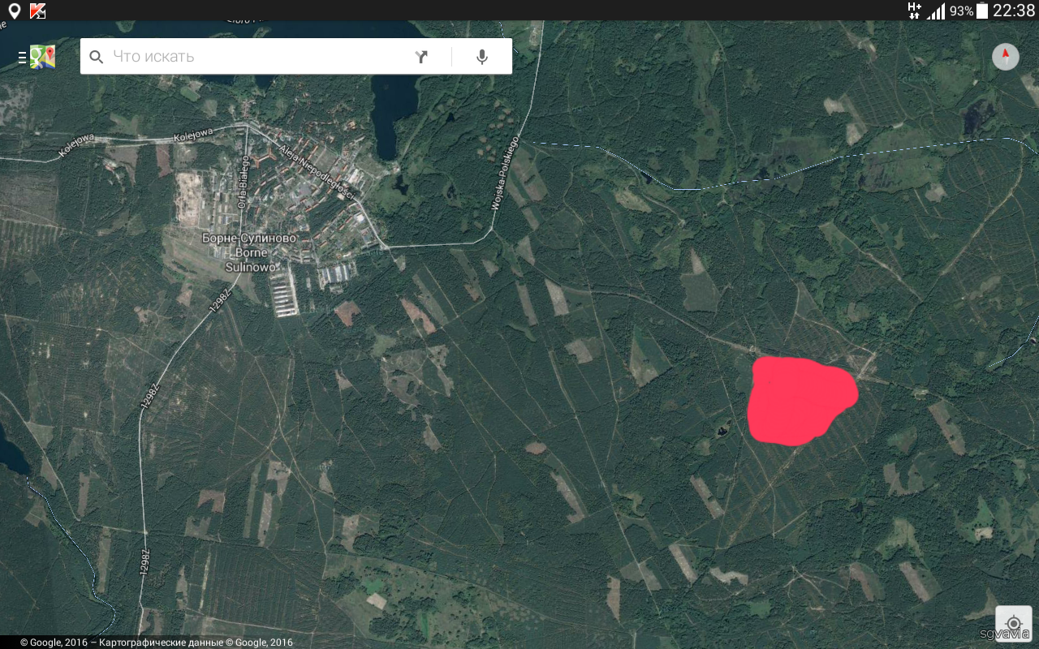
Task: Tap the battery icon in status bar
Action: point(982,11)
